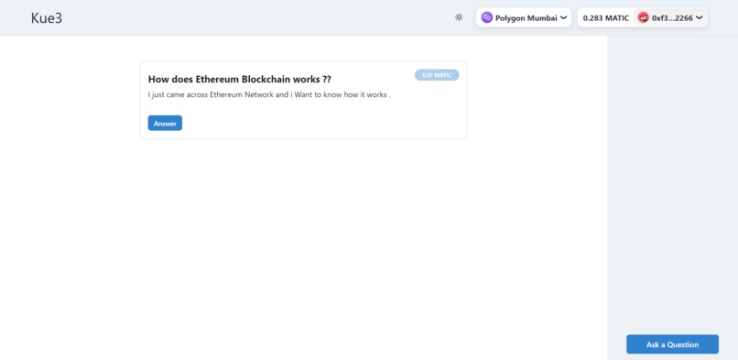The height and width of the screenshot is (360, 738).
Task: Click the Kue3 logo title
Action: [x=47, y=18]
